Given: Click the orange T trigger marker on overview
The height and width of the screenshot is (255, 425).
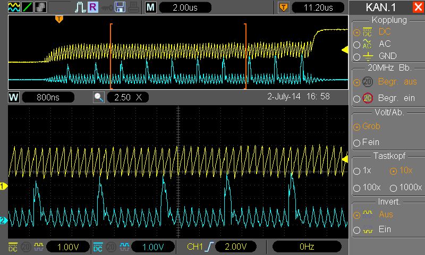Looking at the screenshot, I should click(x=58, y=19).
